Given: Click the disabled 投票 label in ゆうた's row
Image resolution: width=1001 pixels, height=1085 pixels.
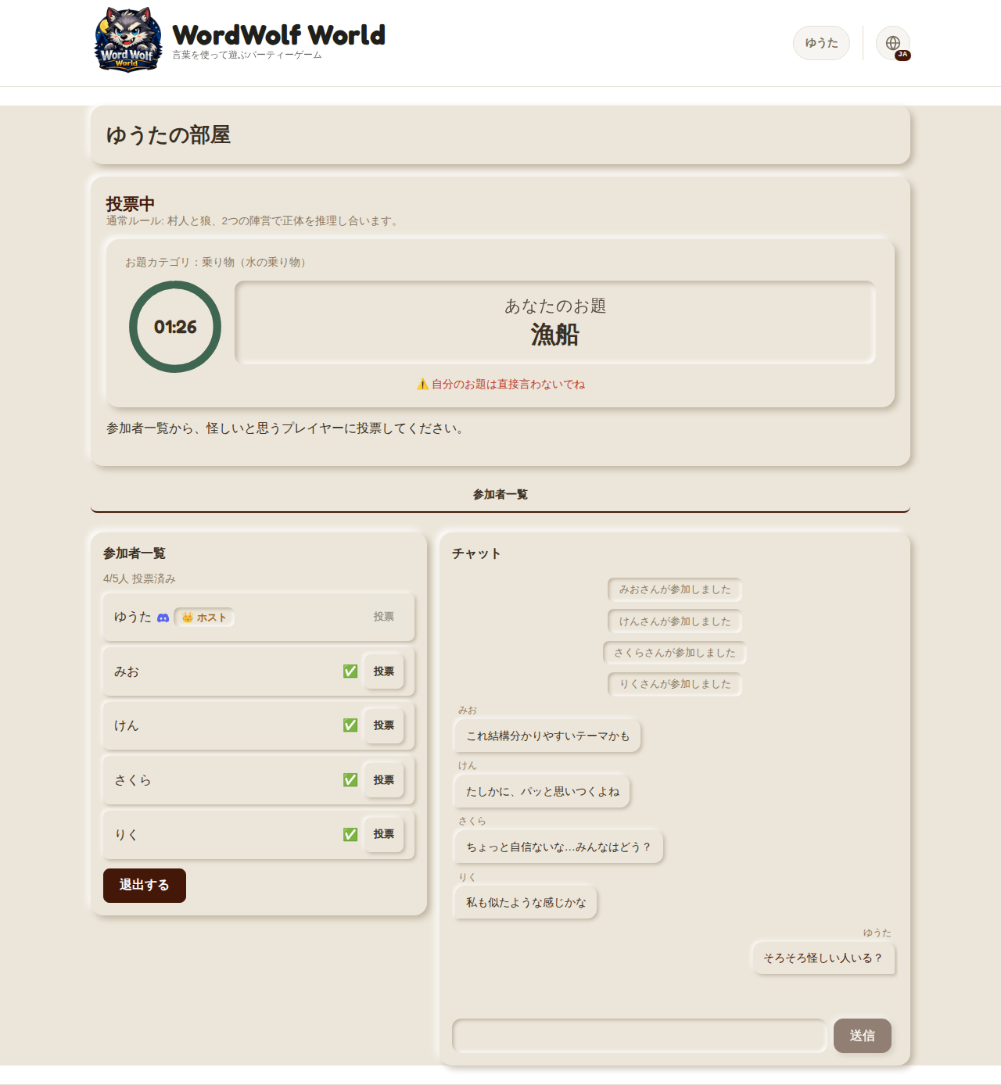Looking at the screenshot, I should 384,617.
